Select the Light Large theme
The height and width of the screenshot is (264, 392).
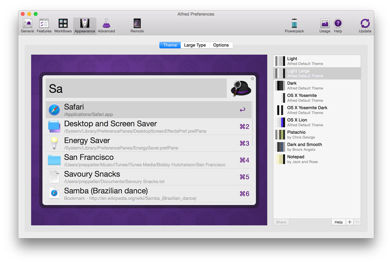click(x=317, y=74)
